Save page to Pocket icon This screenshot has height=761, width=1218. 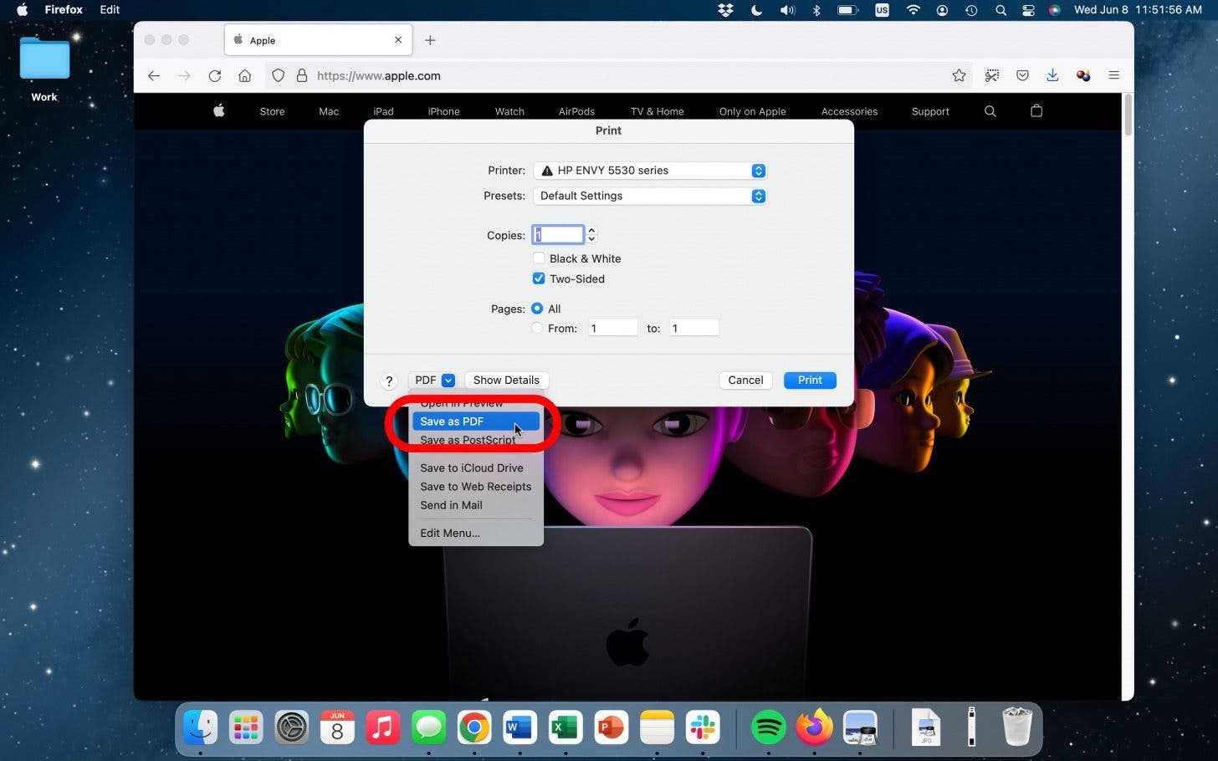pos(1022,75)
